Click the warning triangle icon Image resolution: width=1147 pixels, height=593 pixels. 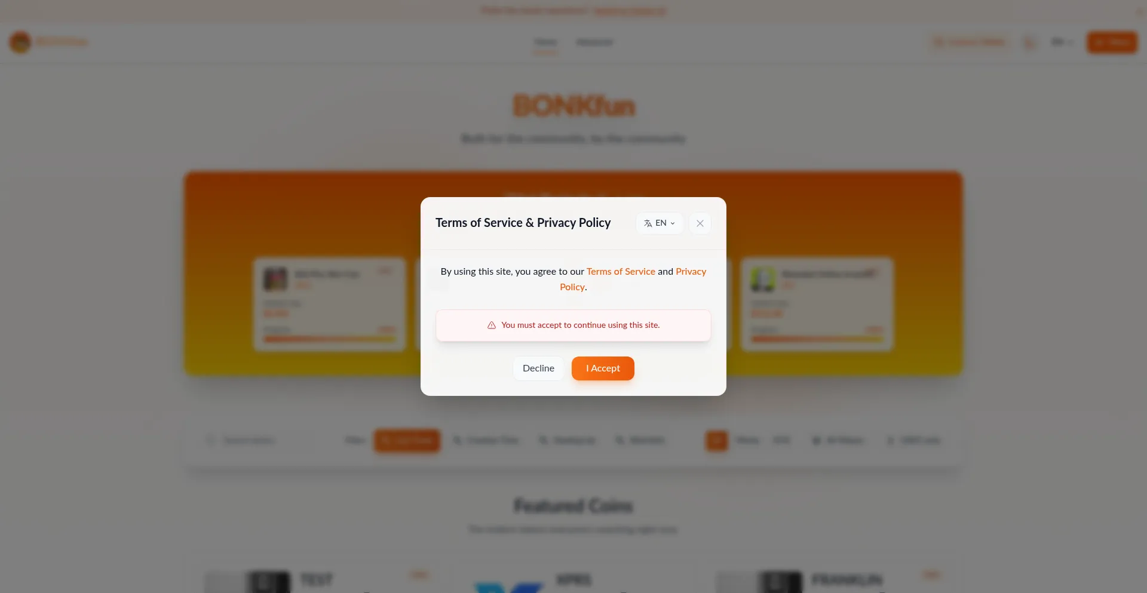point(492,325)
